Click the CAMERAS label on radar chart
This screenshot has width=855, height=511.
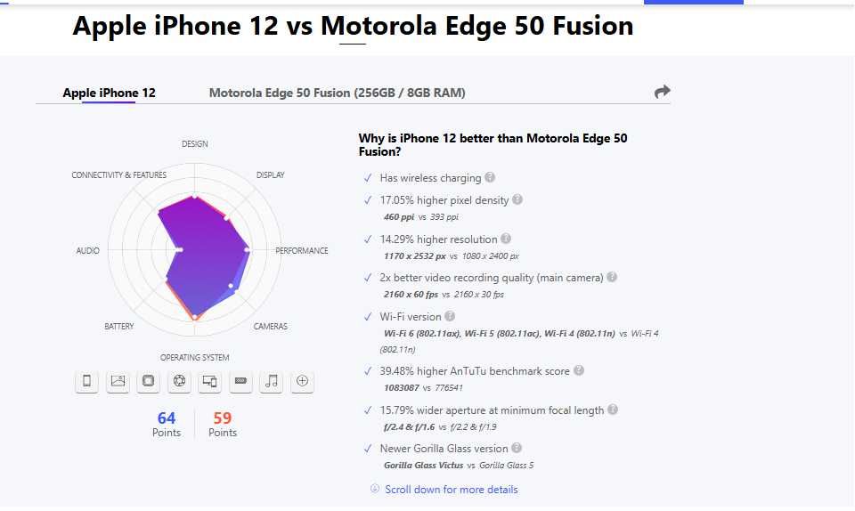tap(270, 327)
